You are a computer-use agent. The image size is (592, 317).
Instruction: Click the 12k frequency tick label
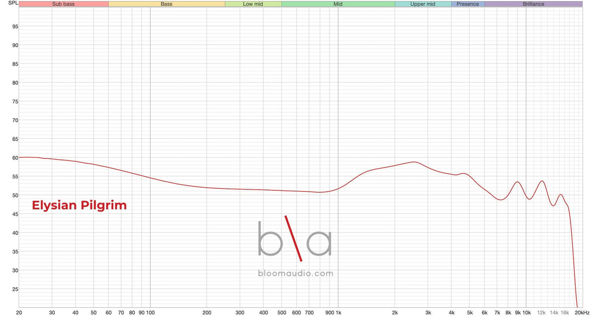coord(542,313)
